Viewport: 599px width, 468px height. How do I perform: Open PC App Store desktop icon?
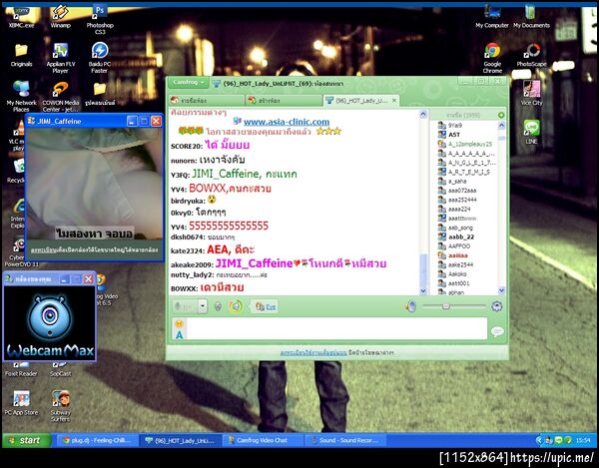click(x=21, y=403)
